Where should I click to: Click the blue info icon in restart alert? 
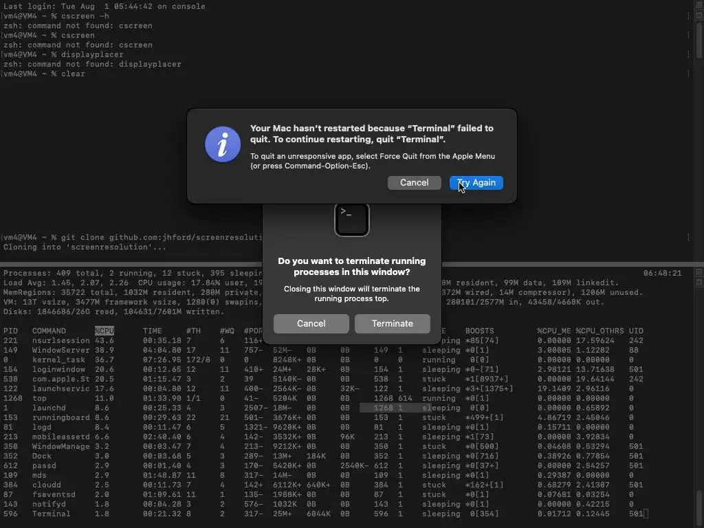point(223,144)
